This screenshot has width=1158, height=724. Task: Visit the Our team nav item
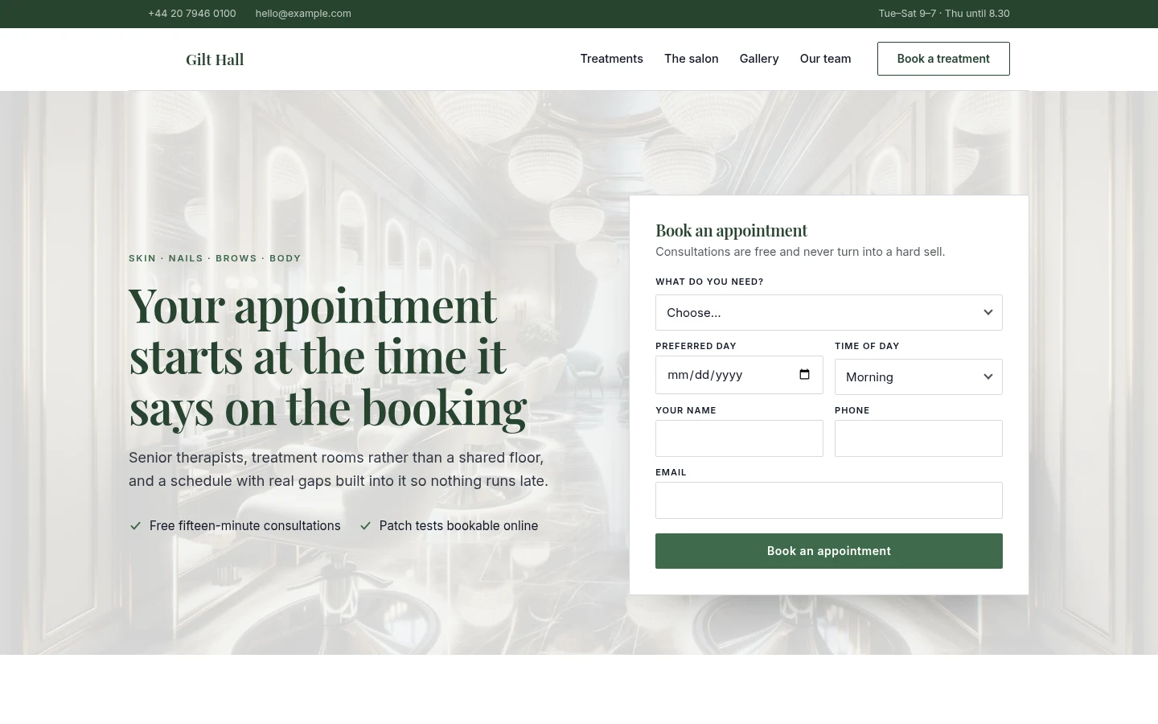click(x=825, y=59)
